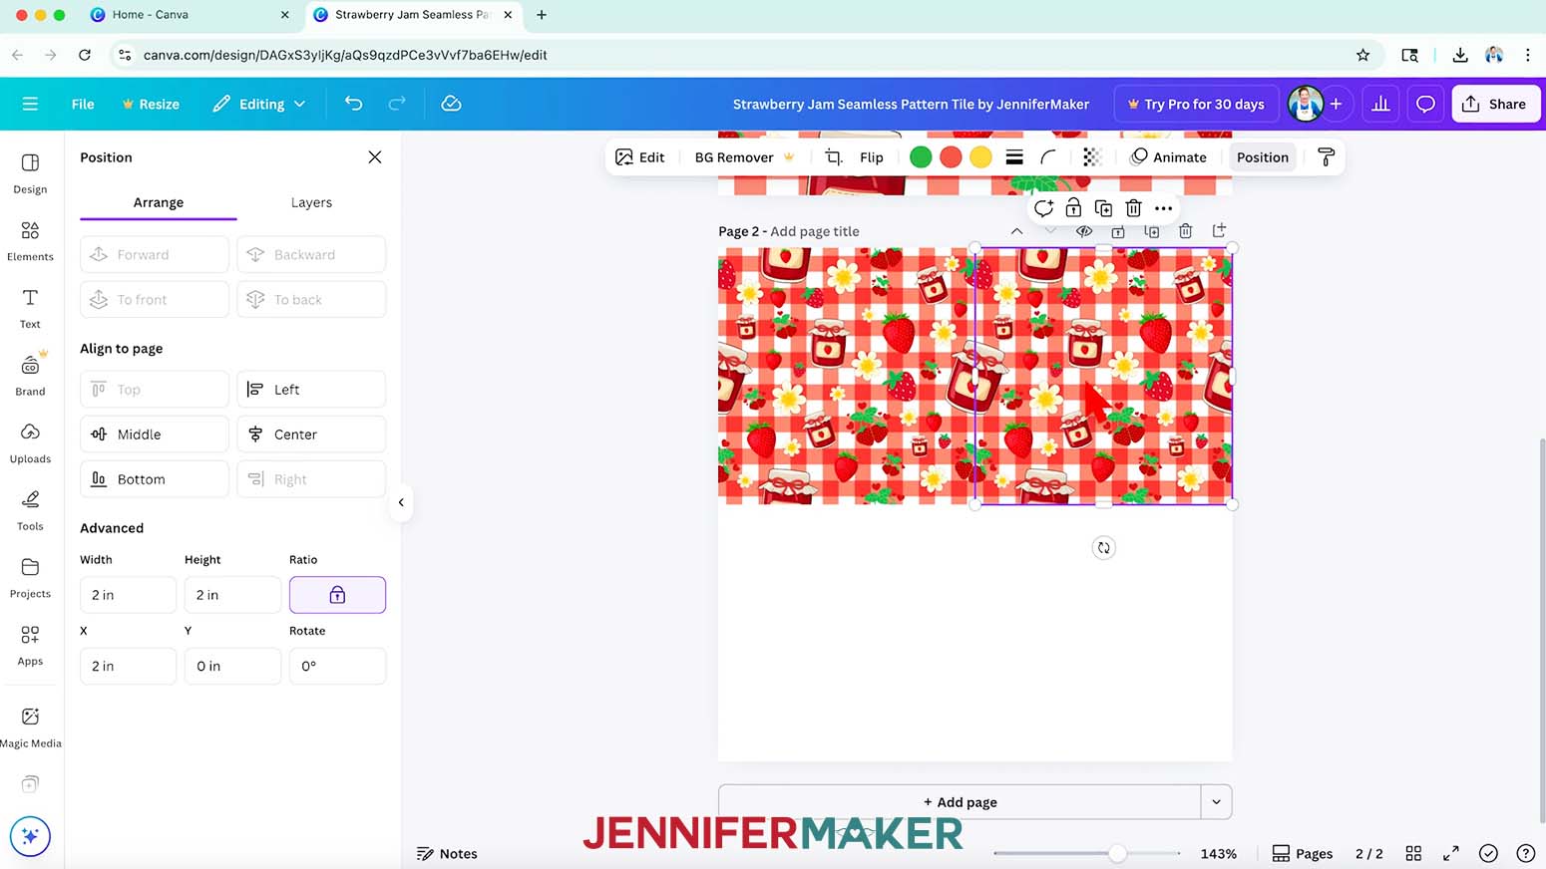Move page 2 up with the chevron
This screenshot has height=869, width=1546.
[x=1016, y=231]
